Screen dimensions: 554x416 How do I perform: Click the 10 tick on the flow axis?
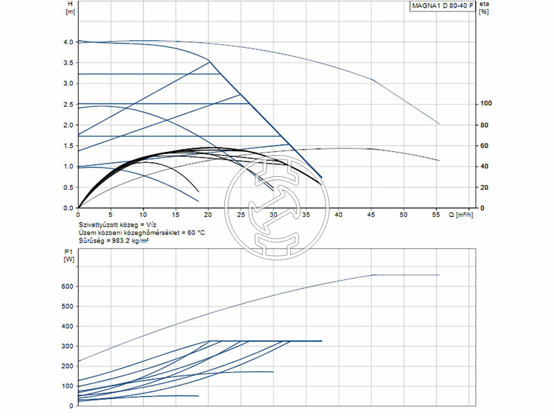(x=143, y=216)
